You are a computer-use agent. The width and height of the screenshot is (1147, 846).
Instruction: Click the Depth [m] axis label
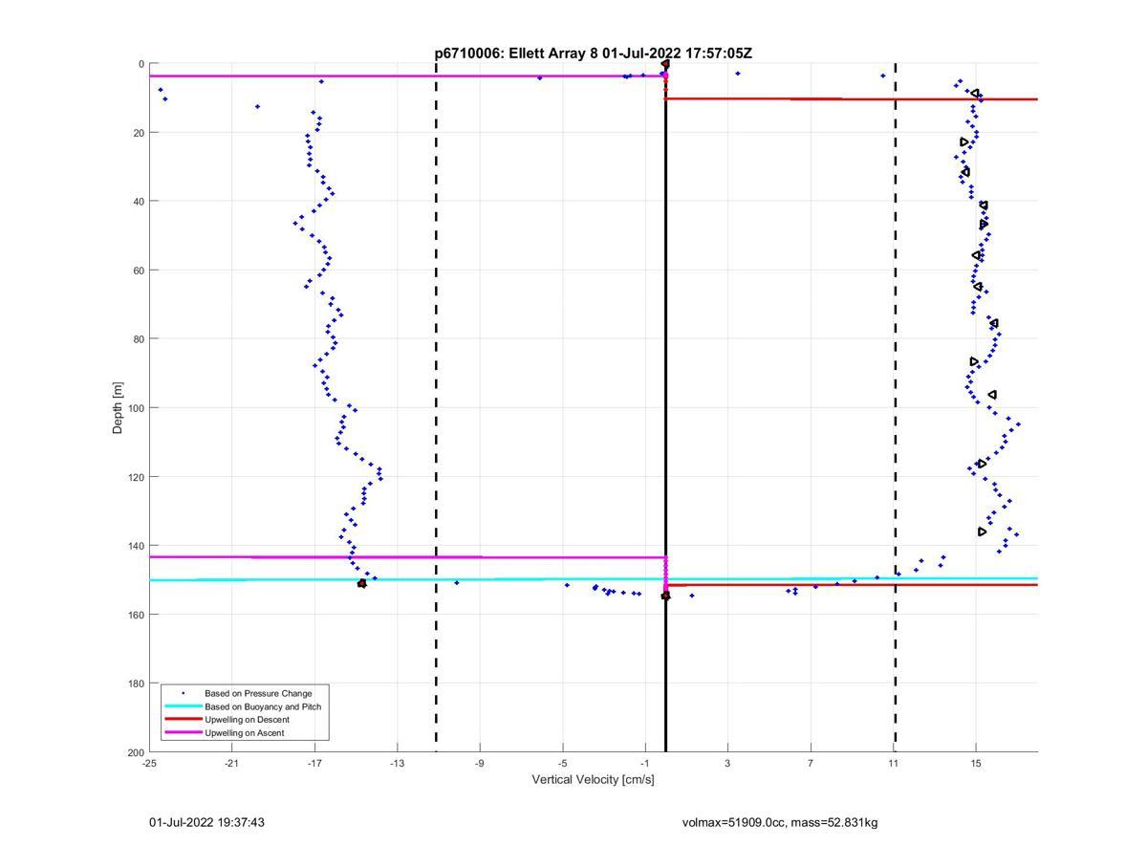click(x=118, y=408)
